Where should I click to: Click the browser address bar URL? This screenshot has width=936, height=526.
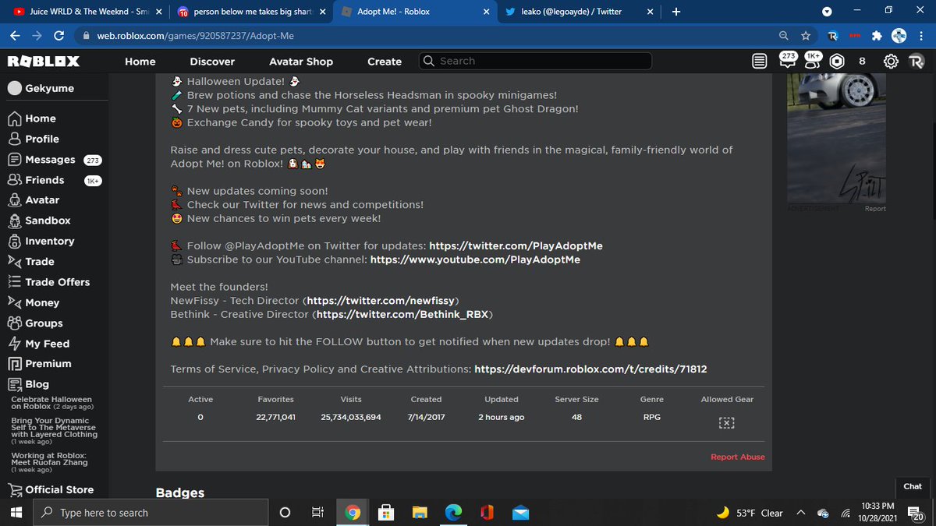point(195,36)
